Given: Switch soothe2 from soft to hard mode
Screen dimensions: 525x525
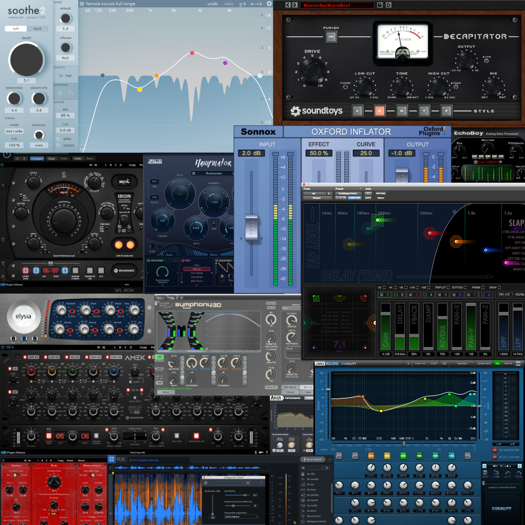Looking at the screenshot, I should [38, 28].
